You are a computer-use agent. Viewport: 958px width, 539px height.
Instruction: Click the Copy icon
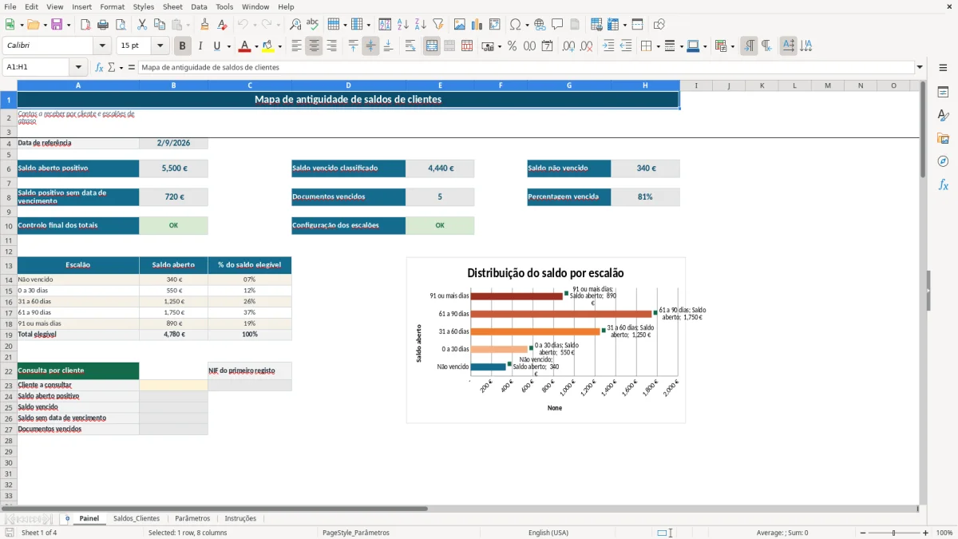coord(159,25)
